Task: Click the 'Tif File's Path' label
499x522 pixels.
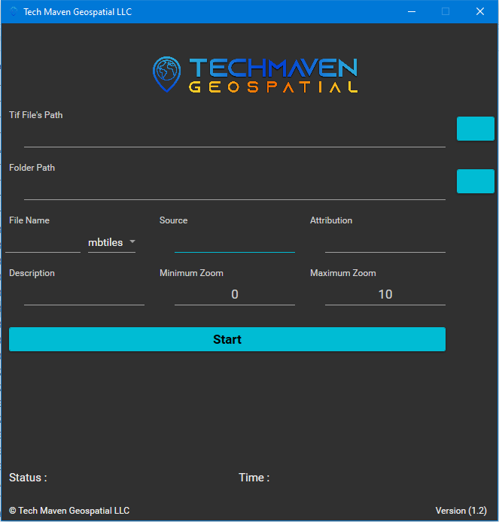Action: point(36,115)
